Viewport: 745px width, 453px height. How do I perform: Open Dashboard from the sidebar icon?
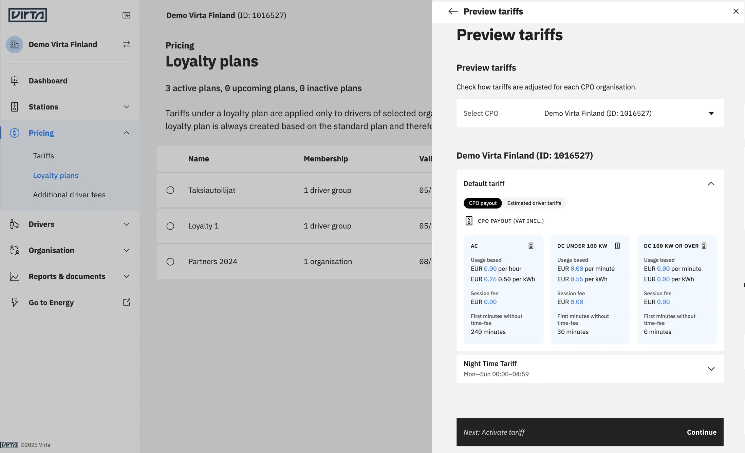pos(14,81)
